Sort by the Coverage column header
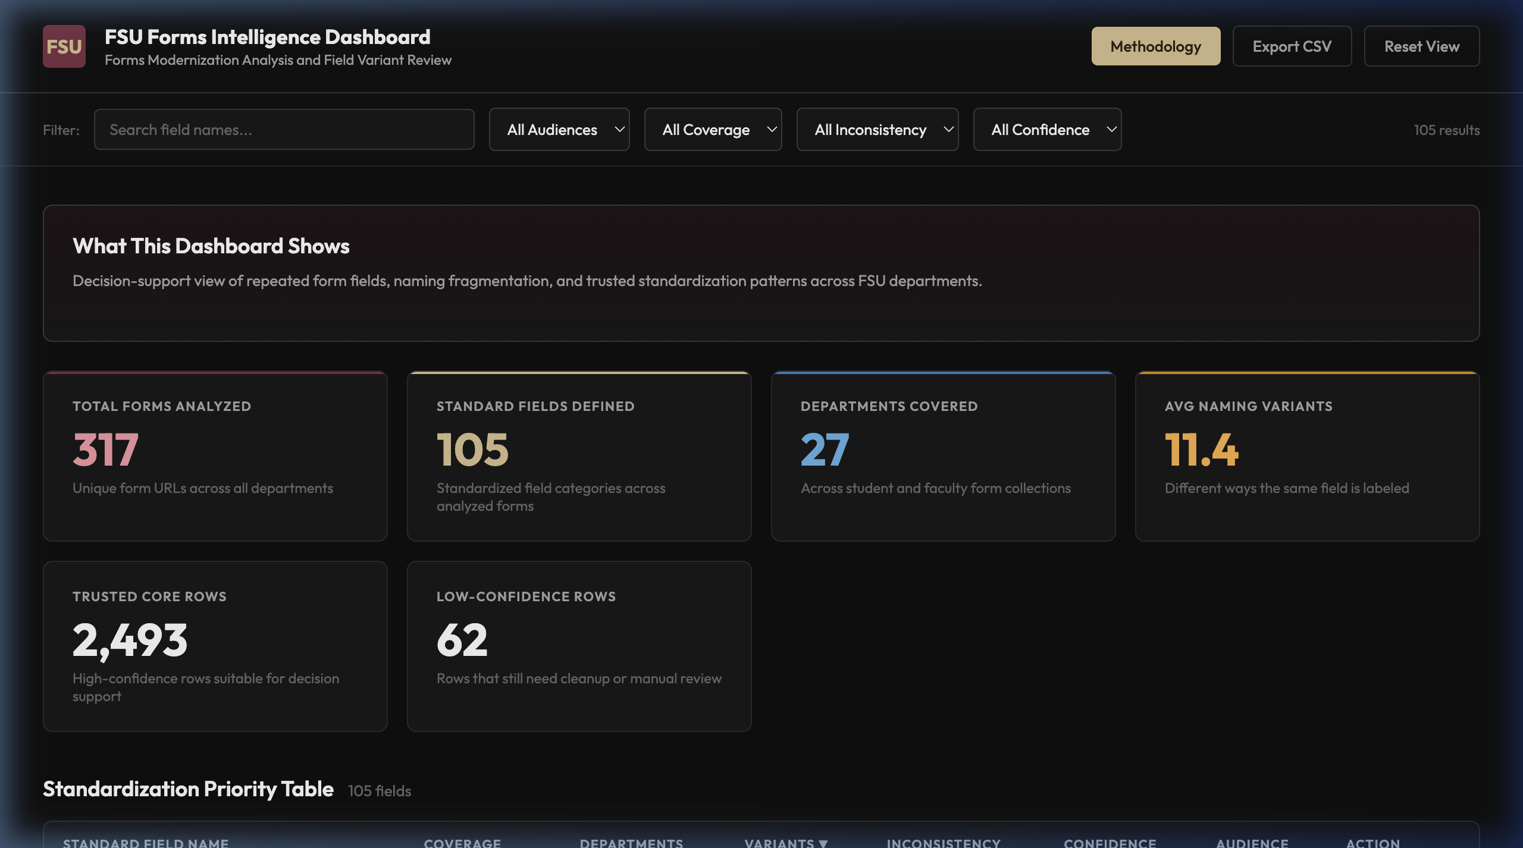 462,843
